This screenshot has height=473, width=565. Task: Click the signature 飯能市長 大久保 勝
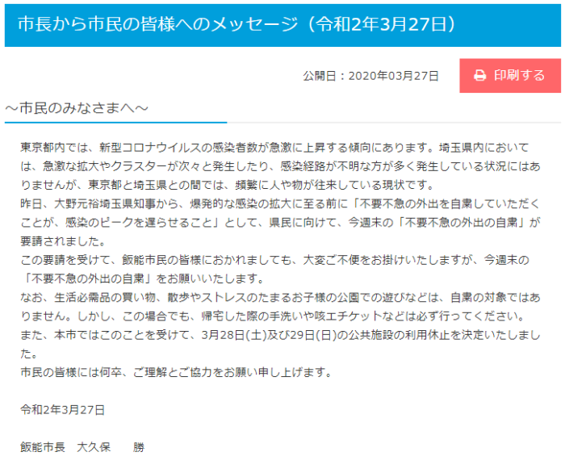point(82,447)
